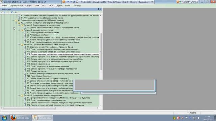
Task: Collapse the Раздел 5 tree node
Action: 19,25
